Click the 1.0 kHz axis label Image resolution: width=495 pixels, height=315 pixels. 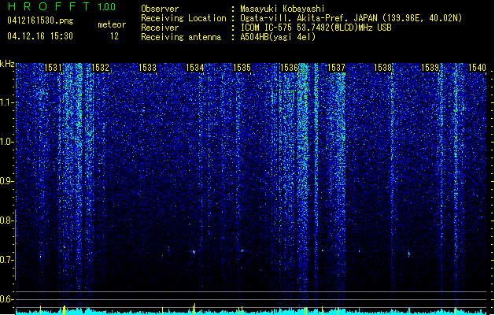coord(7,142)
